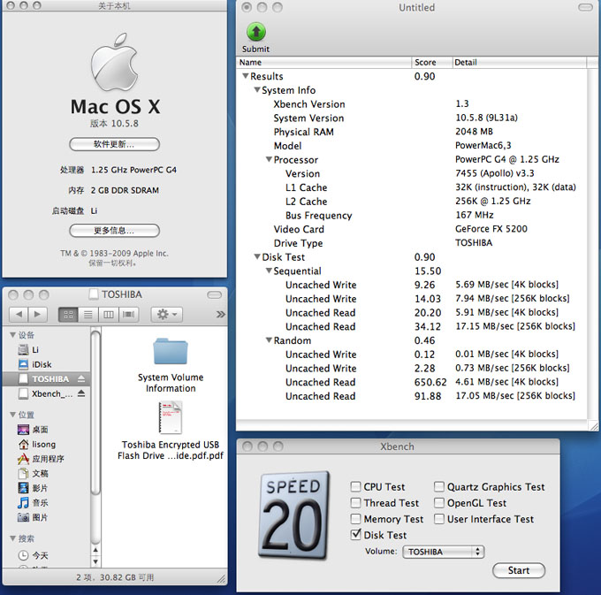Collapse the Random results group
Viewport: 601px width, 595px height.
coord(269,340)
